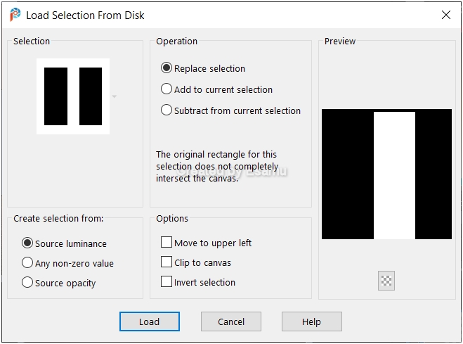The height and width of the screenshot is (344, 463).
Task: Enable Clip to canvas checkbox
Action: coord(167,262)
